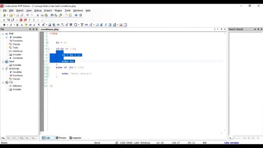Switch to Preview view tab
This screenshot has width=263, height=148.
(x=61, y=138)
